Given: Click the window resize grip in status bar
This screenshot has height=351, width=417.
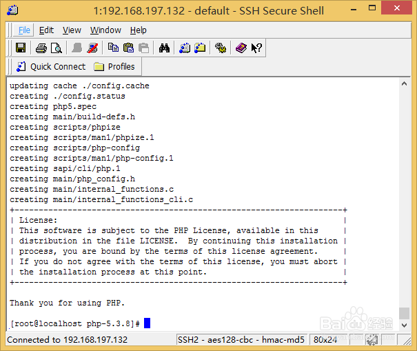Looking at the screenshot, I should pos(407,341).
